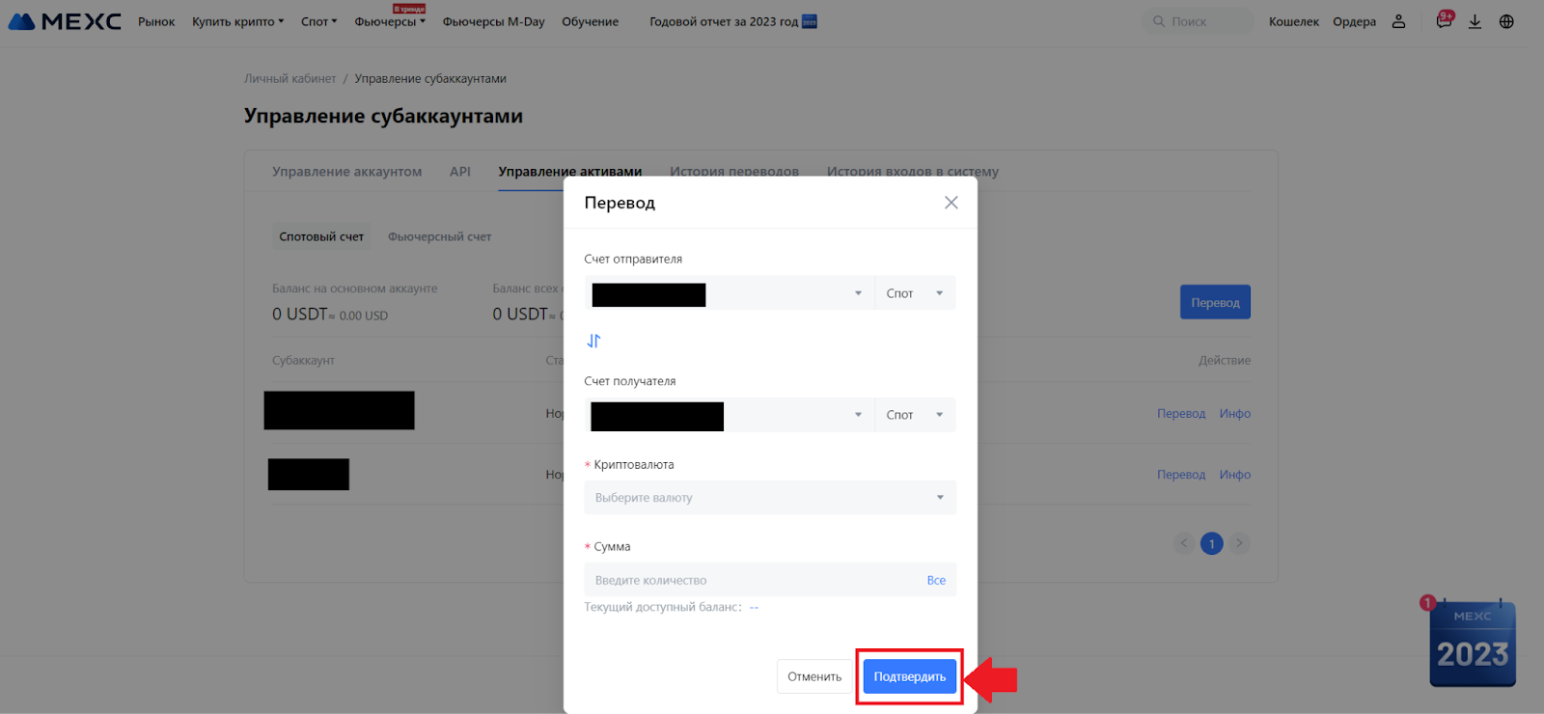This screenshot has height=714, width=1544.
Task: Click the Отменить button
Action: (814, 676)
